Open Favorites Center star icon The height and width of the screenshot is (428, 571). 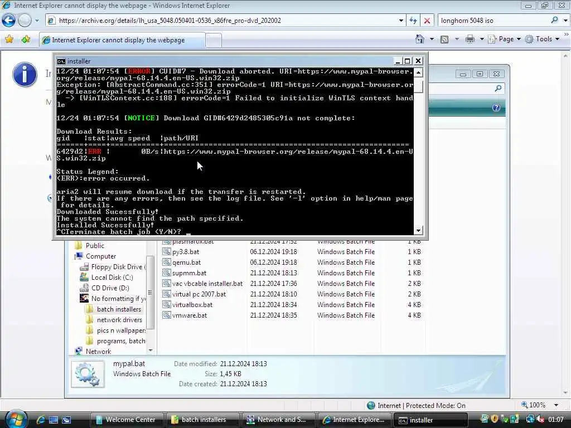9,40
